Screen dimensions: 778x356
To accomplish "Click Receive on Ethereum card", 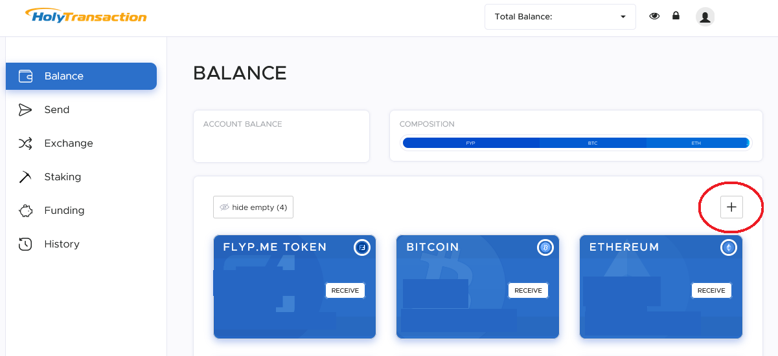I will [711, 291].
